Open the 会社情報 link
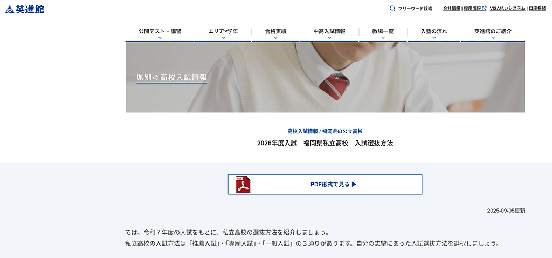The width and height of the screenshot is (552, 258). tap(452, 9)
